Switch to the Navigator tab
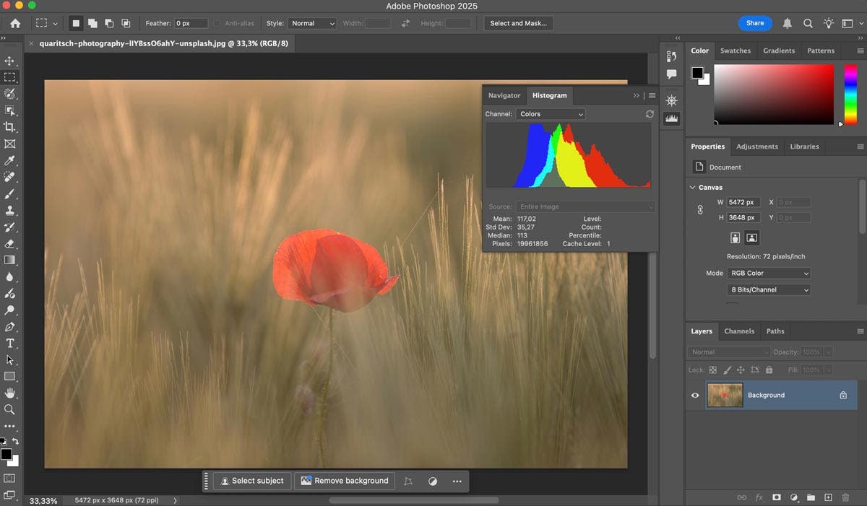Image resolution: width=867 pixels, height=506 pixels. tap(504, 95)
